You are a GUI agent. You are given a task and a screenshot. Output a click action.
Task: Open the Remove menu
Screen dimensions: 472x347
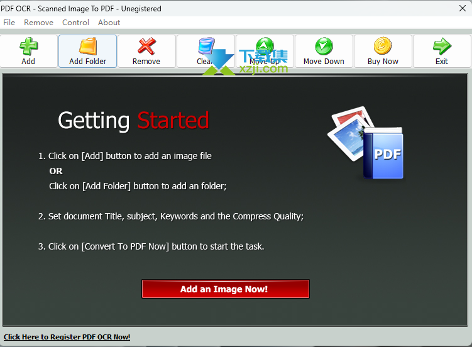coord(38,23)
